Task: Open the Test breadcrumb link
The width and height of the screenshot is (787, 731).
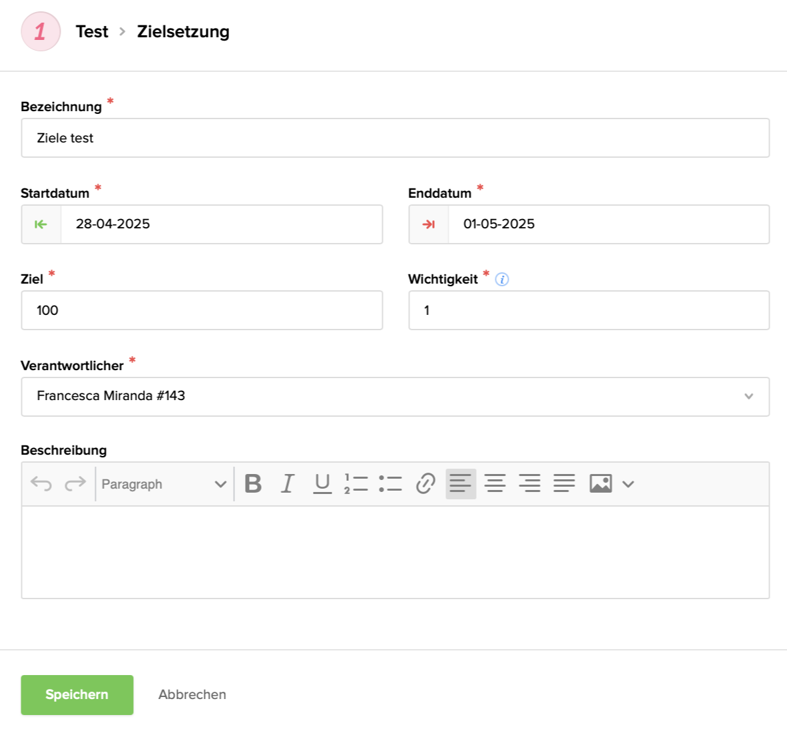Action: (x=92, y=32)
